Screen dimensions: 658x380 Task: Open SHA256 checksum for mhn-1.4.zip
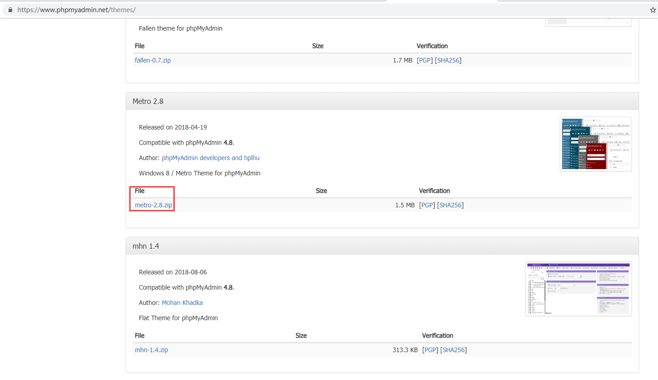[454, 350]
